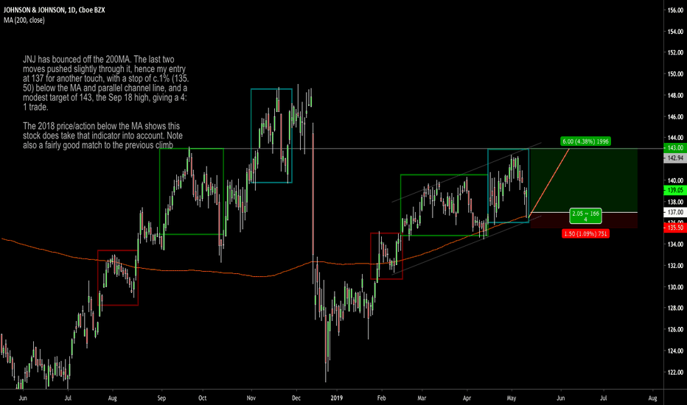The height and width of the screenshot is (405, 687).
Task: Click the 132.00 price axis label
Action: 675,266
